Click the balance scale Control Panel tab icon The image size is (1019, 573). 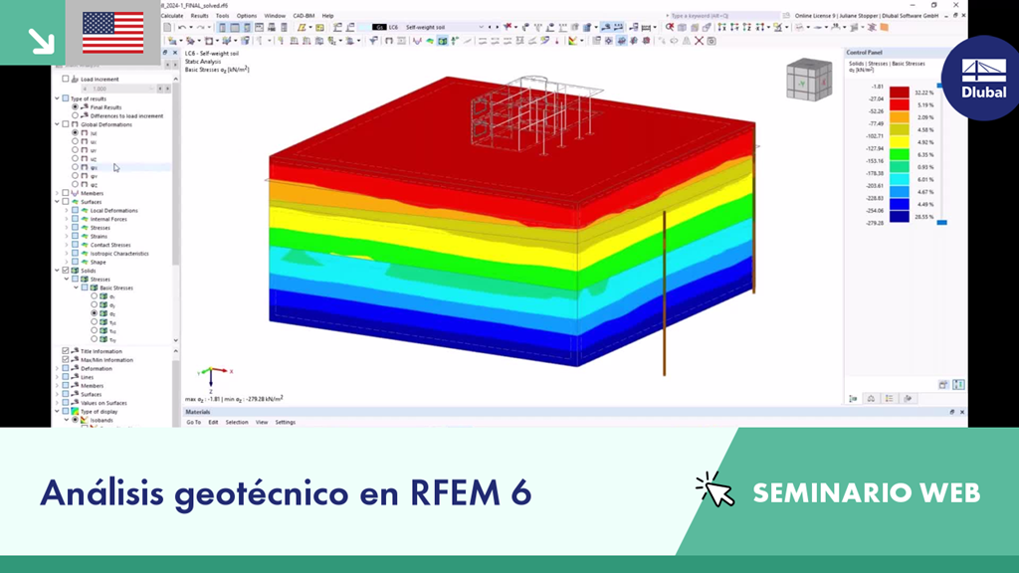871,398
